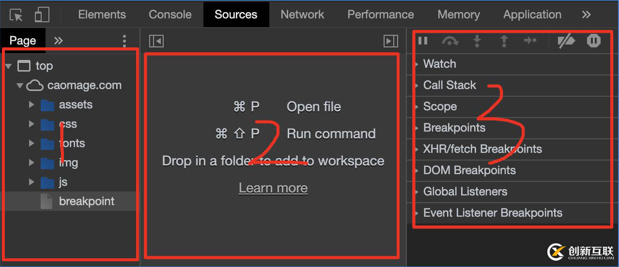619x267 pixels.
Task: Select the breakpoint file in tree
Action: click(86, 201)
